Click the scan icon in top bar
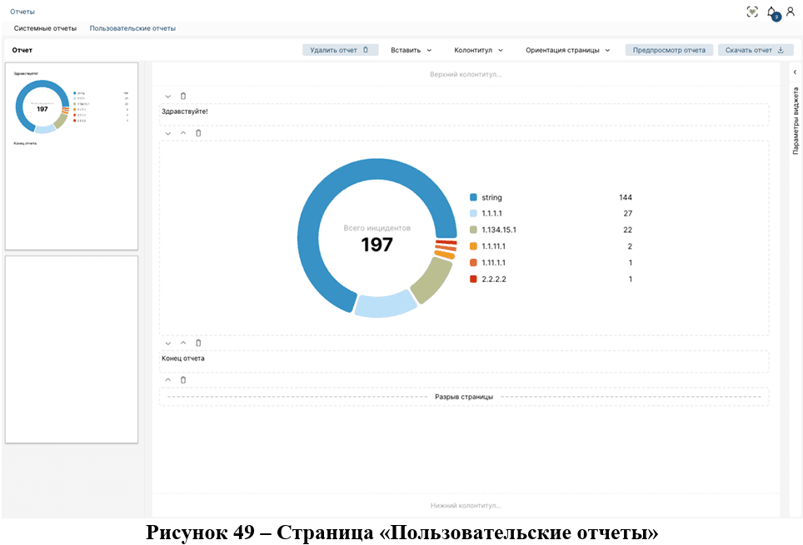 (x=752, y=12)
